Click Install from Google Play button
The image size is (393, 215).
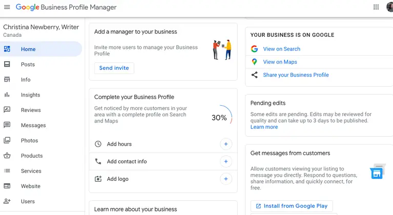click(292, 206)
